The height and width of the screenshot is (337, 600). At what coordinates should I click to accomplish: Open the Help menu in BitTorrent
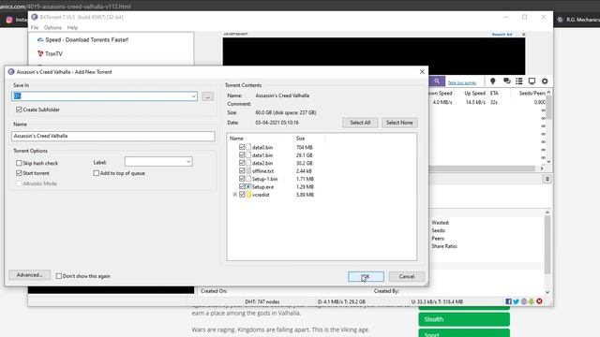(72, 27)
